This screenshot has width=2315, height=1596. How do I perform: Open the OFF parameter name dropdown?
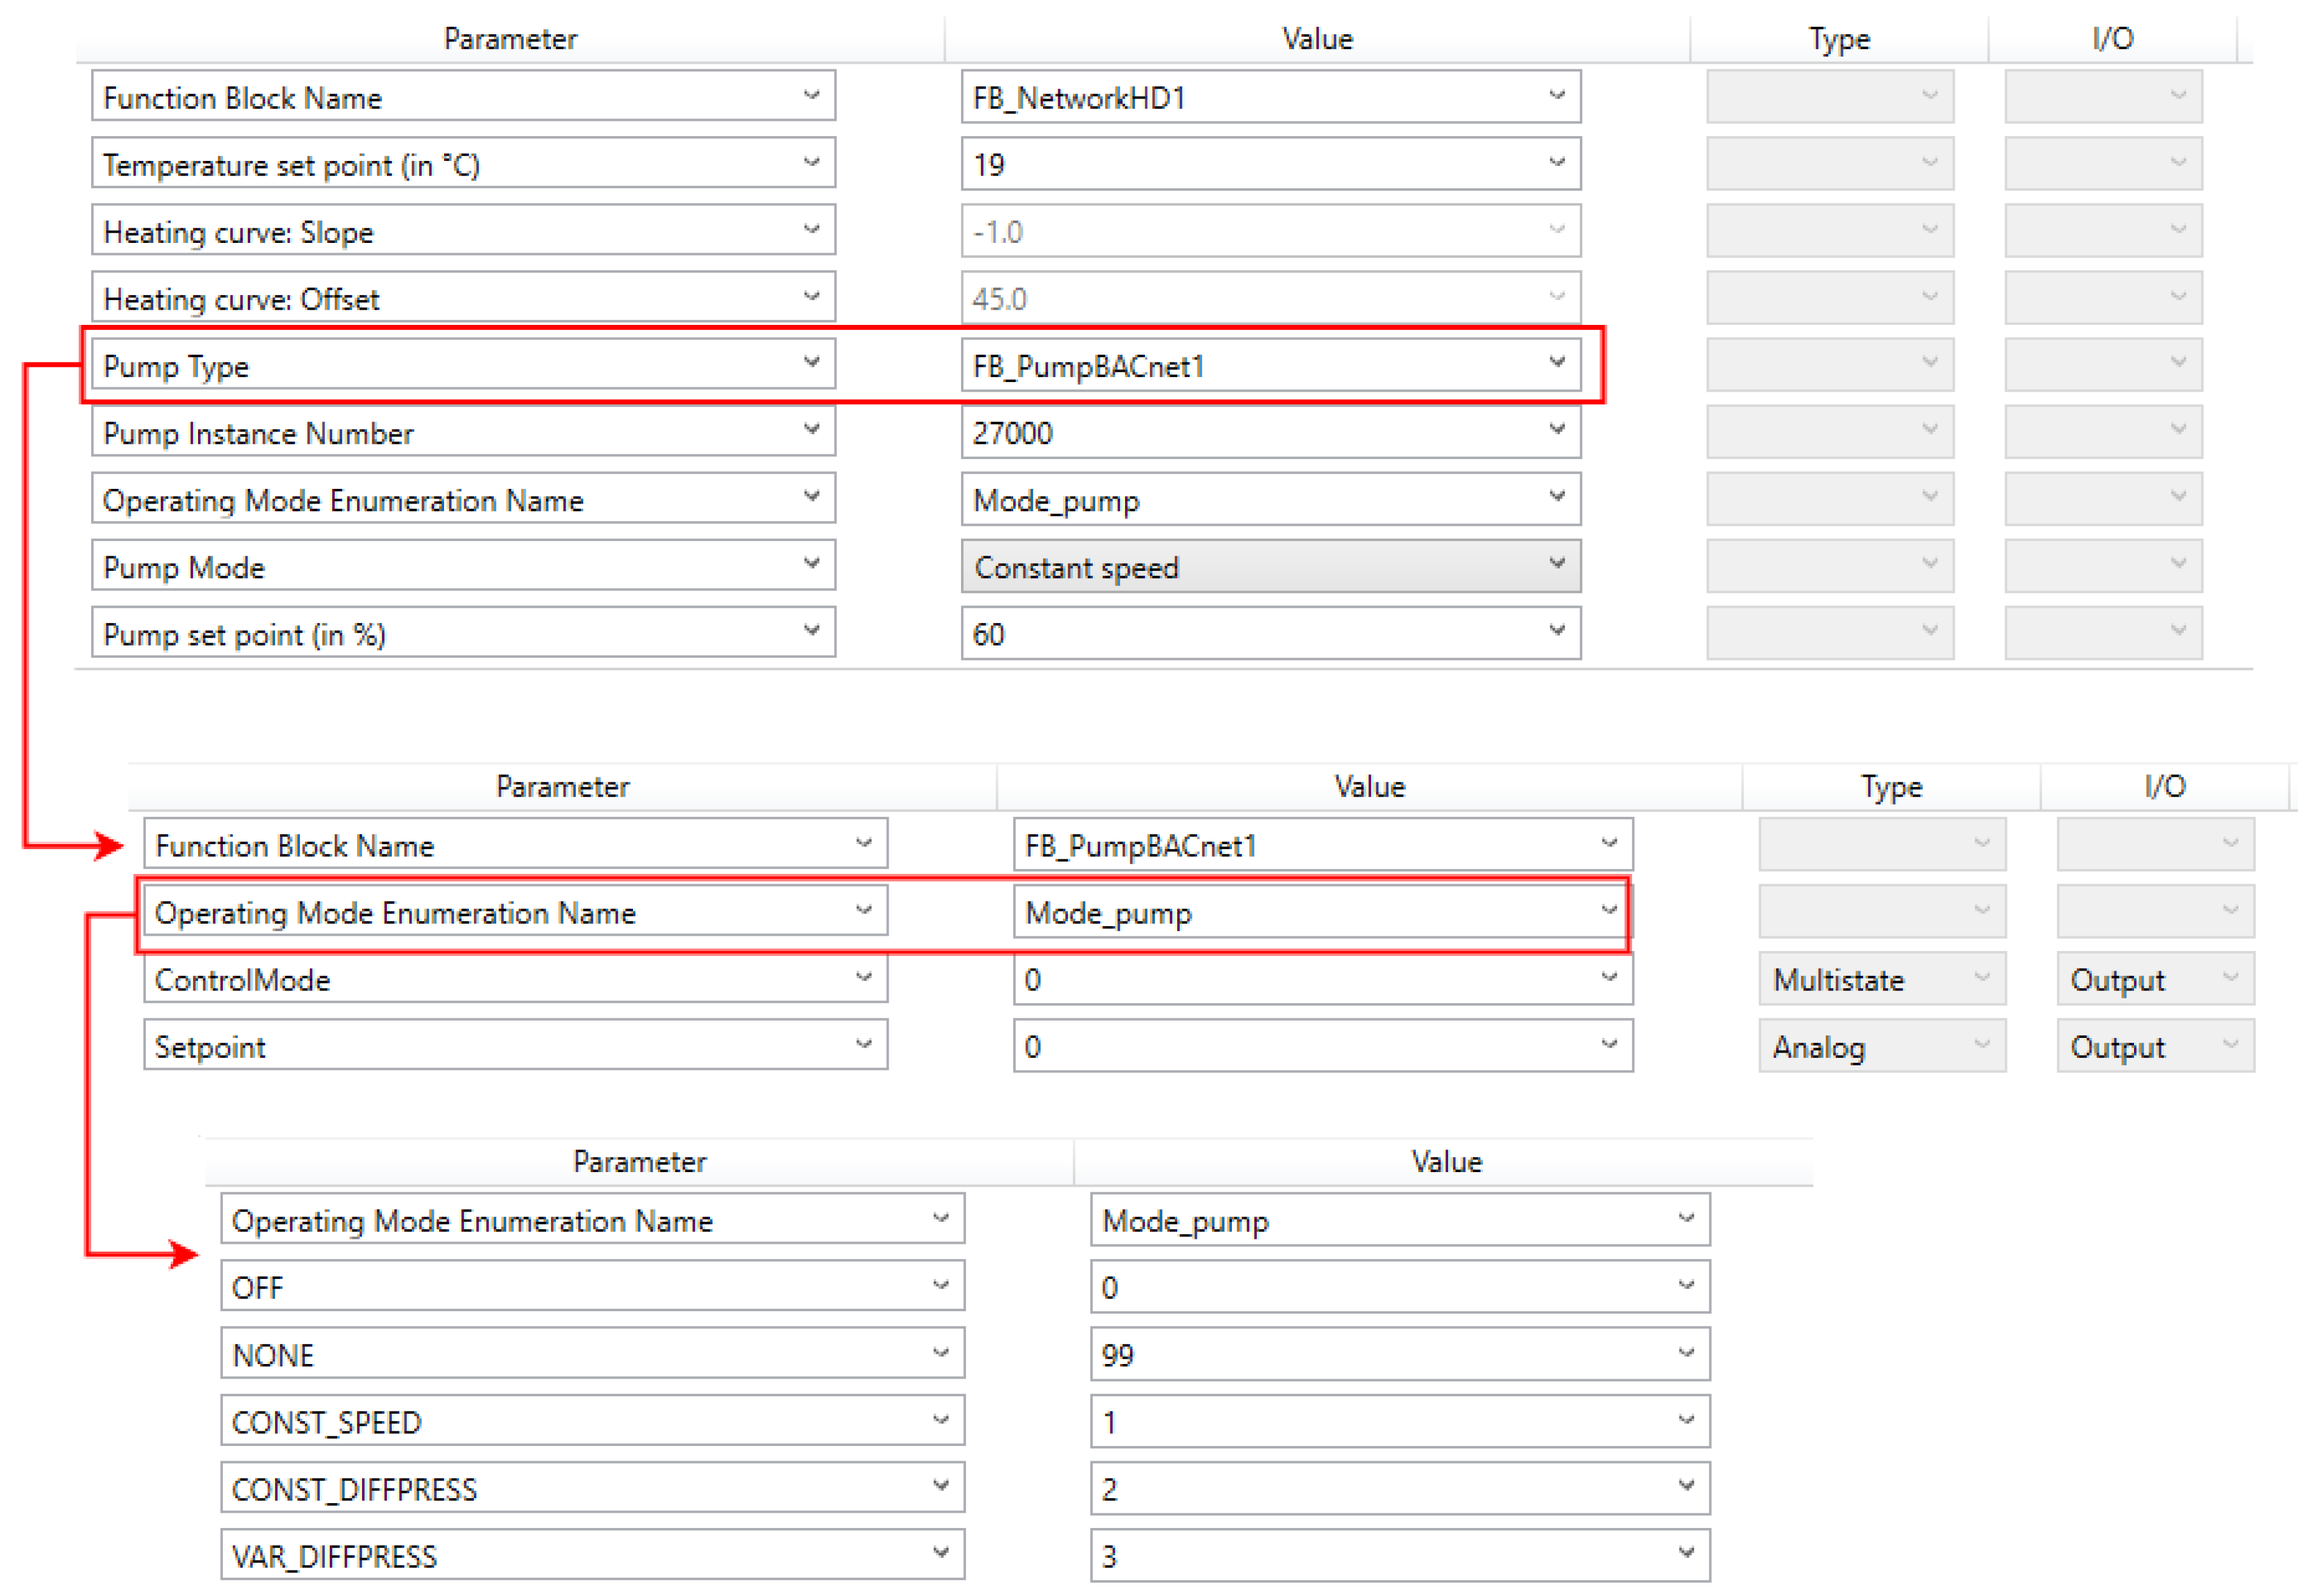940,1286
